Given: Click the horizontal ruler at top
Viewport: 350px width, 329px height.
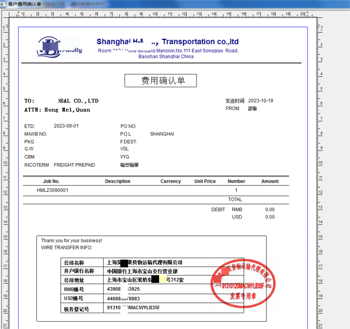Looking at the screenshot, I should (162, 14).
